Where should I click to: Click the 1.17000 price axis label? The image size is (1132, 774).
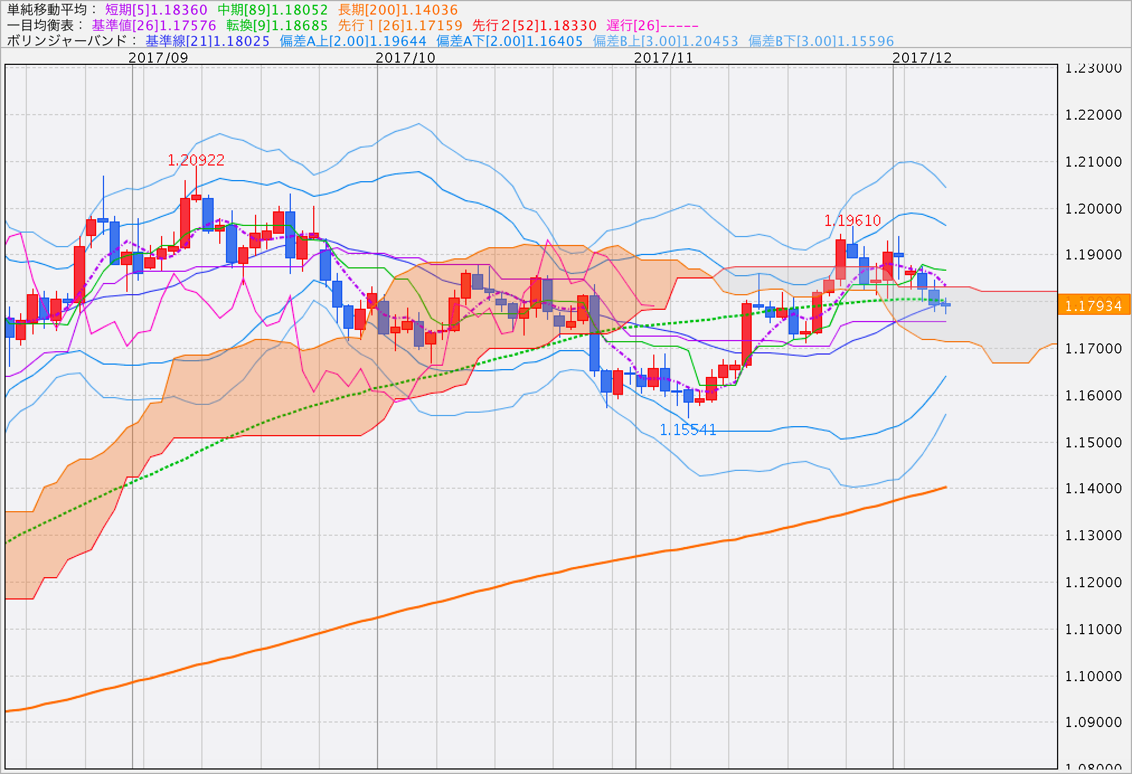click(1093, 348)
